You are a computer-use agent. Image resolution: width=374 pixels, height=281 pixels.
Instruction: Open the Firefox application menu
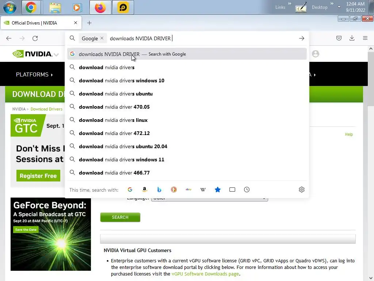coord(365,38)
